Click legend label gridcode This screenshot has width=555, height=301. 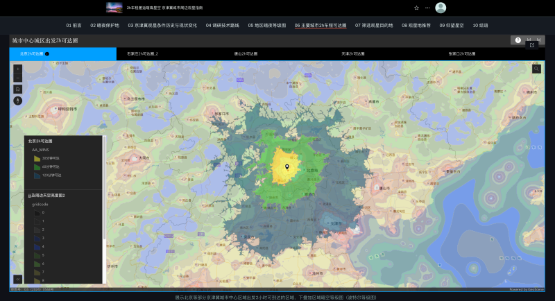coord(40,205)
